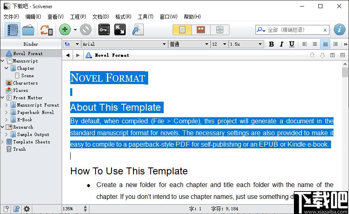Screen dimensions: 349x214
Task: Expand the Template Sheets folder
Action: (2, 142)
